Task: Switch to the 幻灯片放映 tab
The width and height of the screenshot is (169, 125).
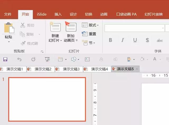Action: pyautogui.click(x=154, y=14)
